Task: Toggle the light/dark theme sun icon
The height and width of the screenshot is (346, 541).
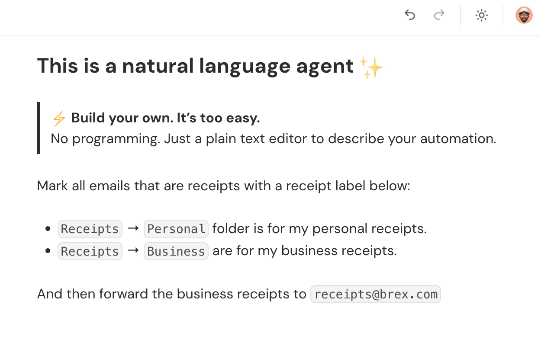Action: click(482, 16)
